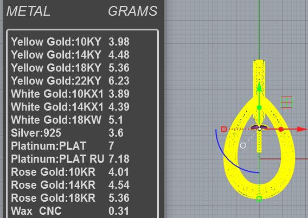This screenshot has width=308, height=218.
Task: Select the White Gold:10KX1 row
Action: click(70, 93)
